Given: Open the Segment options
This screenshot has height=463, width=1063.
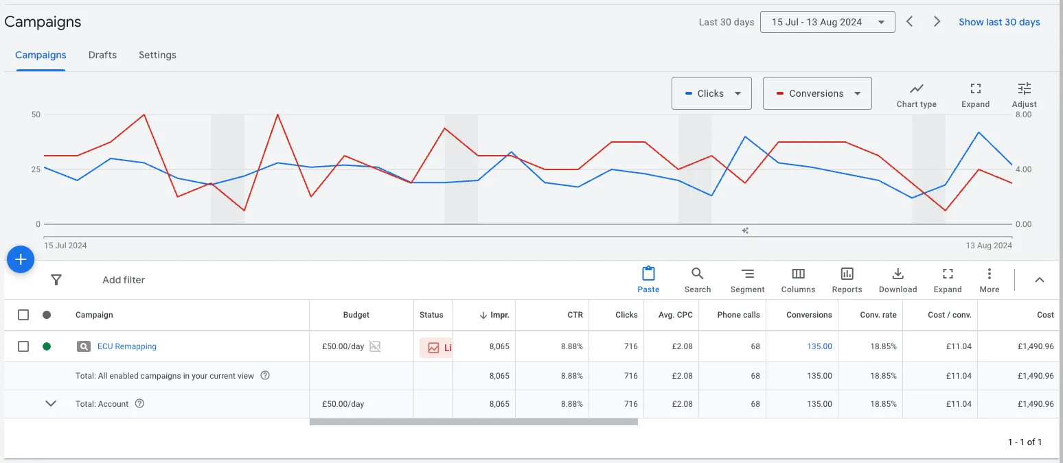Looking at the screenshot, I should (x=747, y=274).
